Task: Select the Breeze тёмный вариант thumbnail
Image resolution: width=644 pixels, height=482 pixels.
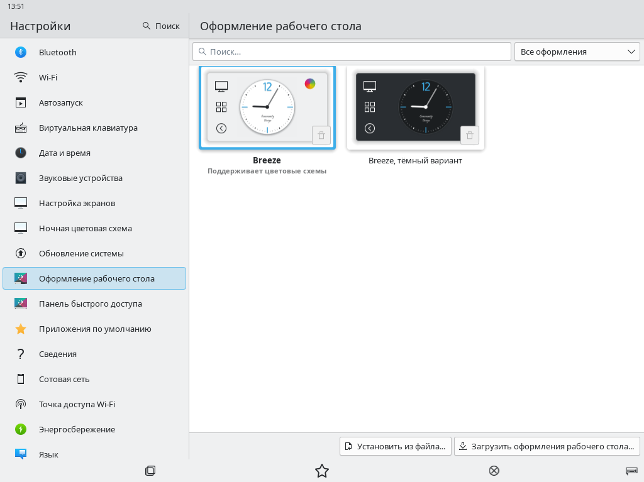Action: 416,107
